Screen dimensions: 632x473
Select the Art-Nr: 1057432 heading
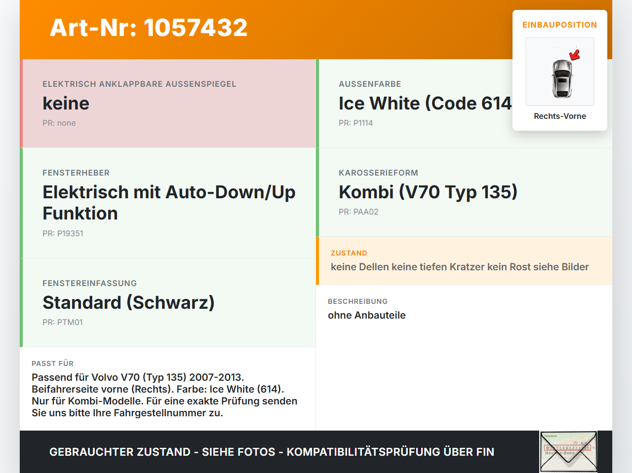pos(149,28)
